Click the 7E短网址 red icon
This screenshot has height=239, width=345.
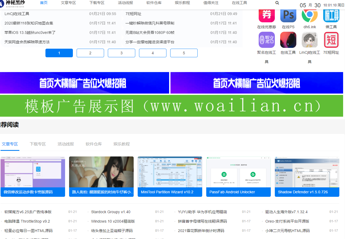[x=331, y=40]
